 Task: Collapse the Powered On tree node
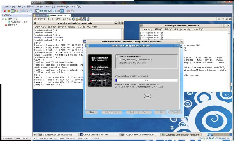[x=3, y=19]
